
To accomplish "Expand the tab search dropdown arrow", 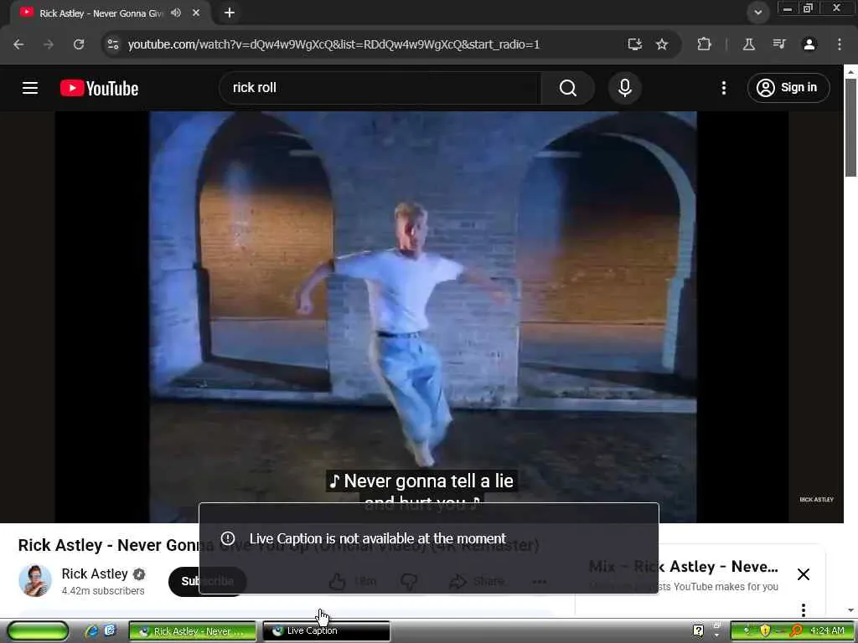I will 757,13.
